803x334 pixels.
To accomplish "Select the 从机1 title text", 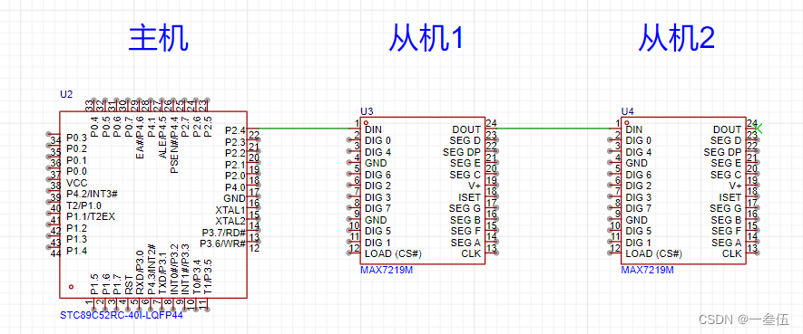I will pyautogui.click(x=426, y=38).
